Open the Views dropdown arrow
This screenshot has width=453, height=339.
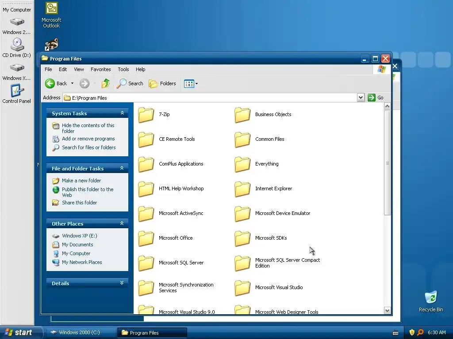(x=197, y=83)
